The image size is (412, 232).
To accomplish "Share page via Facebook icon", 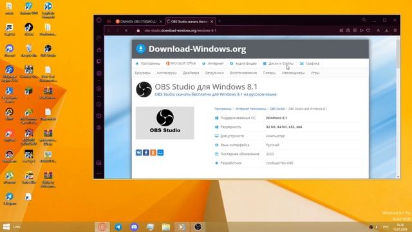I will click(x=146, y=153).
